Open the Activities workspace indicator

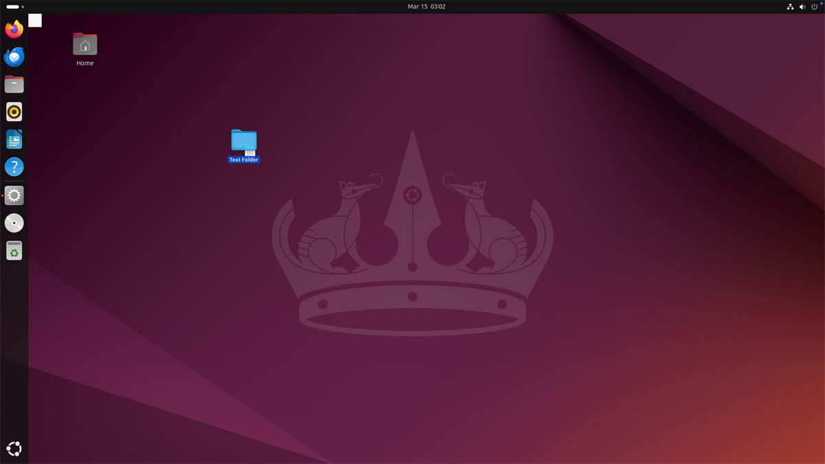[15, 6]
